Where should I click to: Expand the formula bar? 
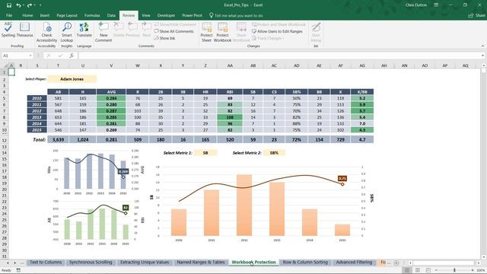(482, 56)
